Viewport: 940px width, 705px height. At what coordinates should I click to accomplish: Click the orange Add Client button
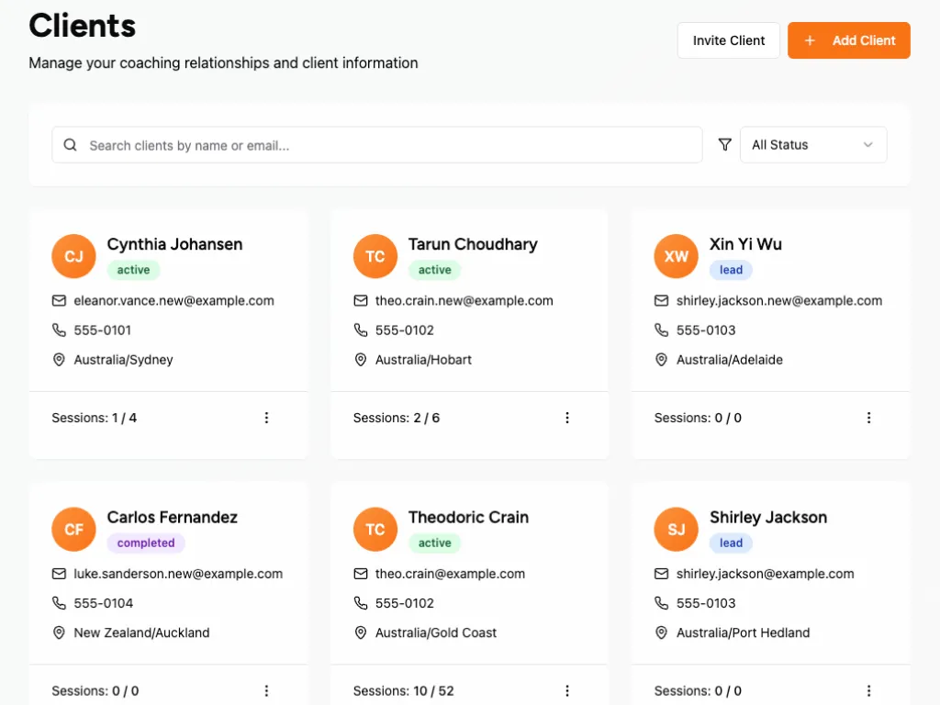tap(849, 40)
